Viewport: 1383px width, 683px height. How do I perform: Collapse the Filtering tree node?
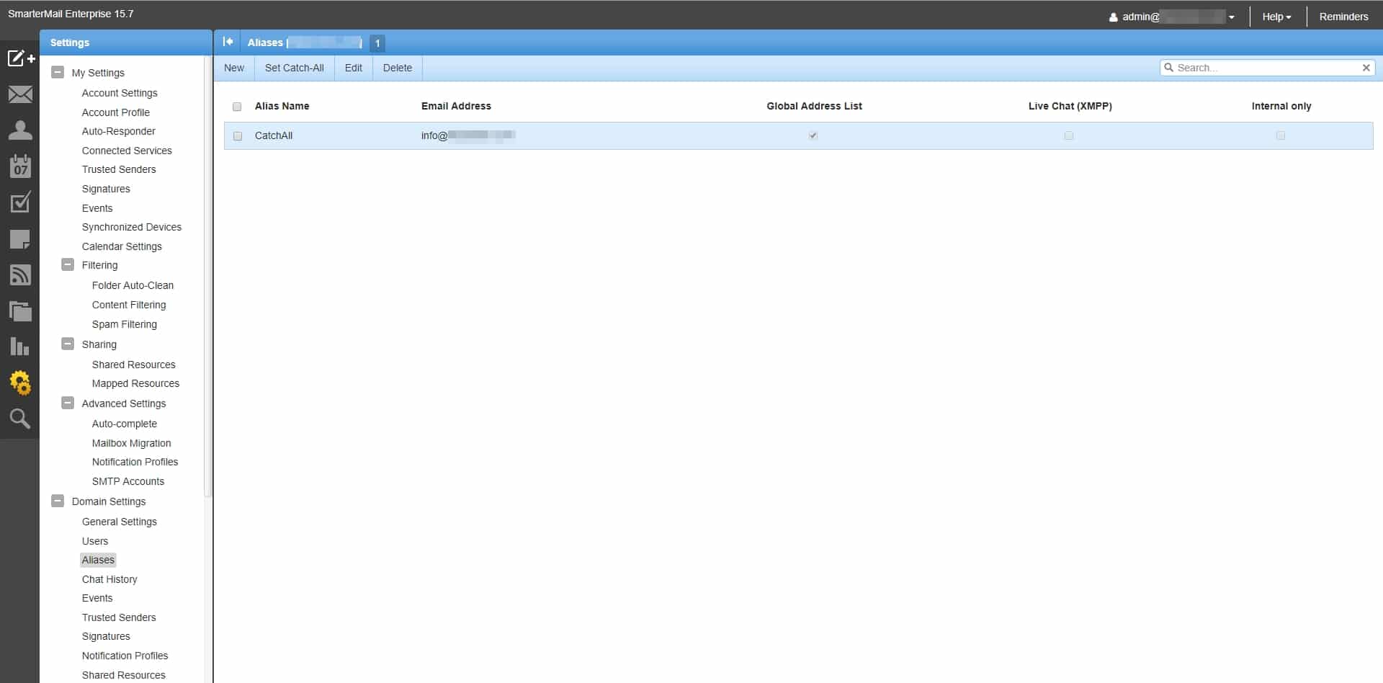(x=68, y=264)
